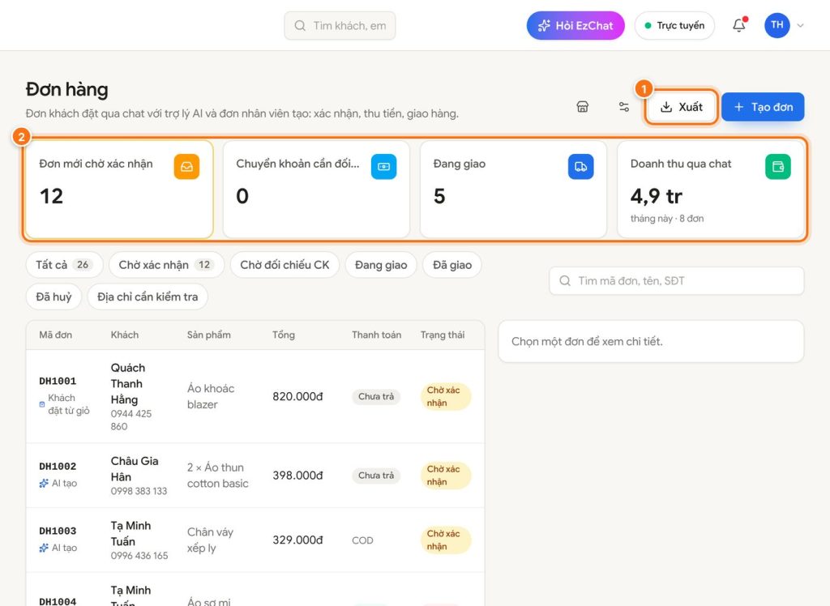Open the Chờ đối chiếu CK tab
The height and width of the screenshot is (606, 830).
[x=285, y=265]
